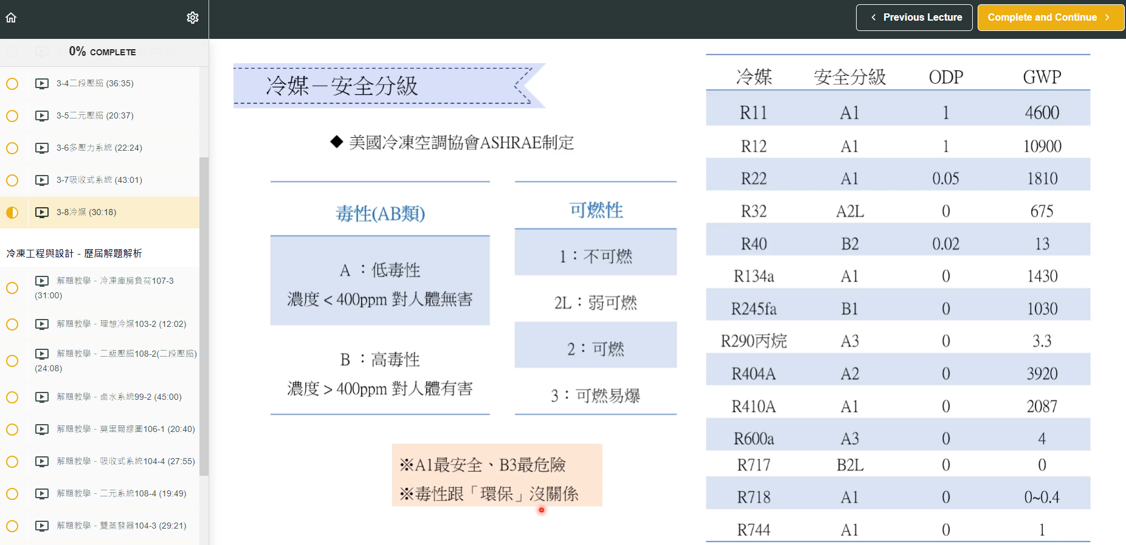Viewport: 1126px width, 545px height.
Task: Toggle completion circle for lecture 3-4
Action: coord(12,84)
